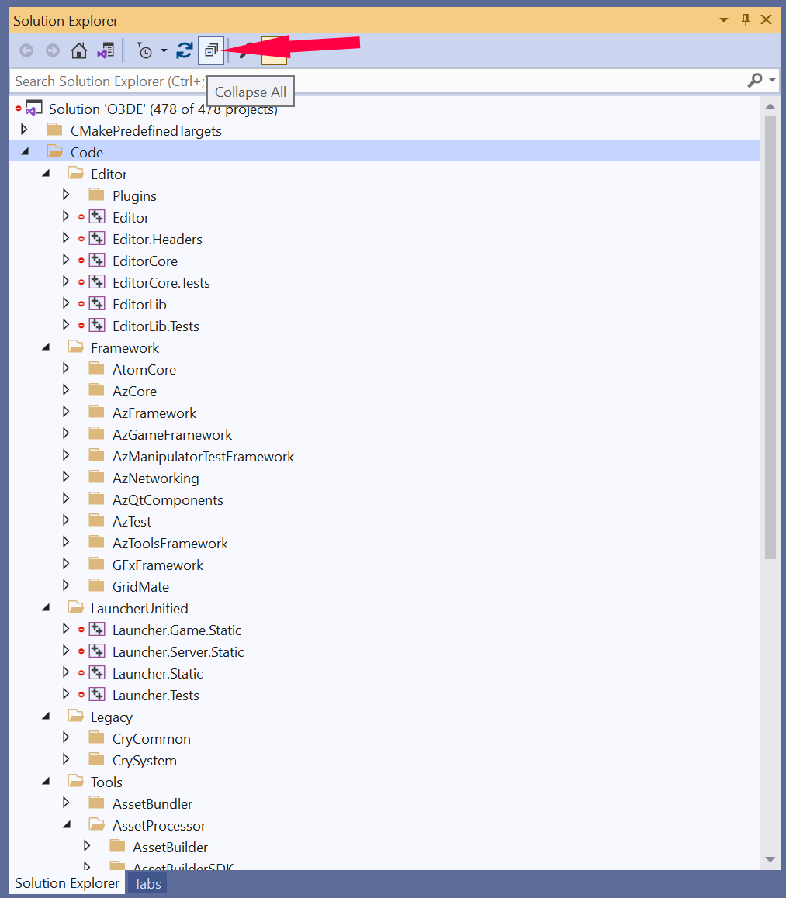Click the Forward navigation arrow in toolbar

(x=53, y=51)
